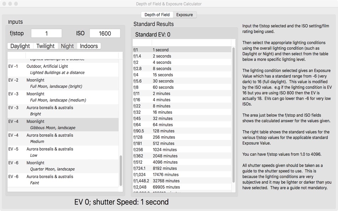This screenshot has height=211, width=338.
Task: Switch to the Exposure tab
Action: pos(185,15)
